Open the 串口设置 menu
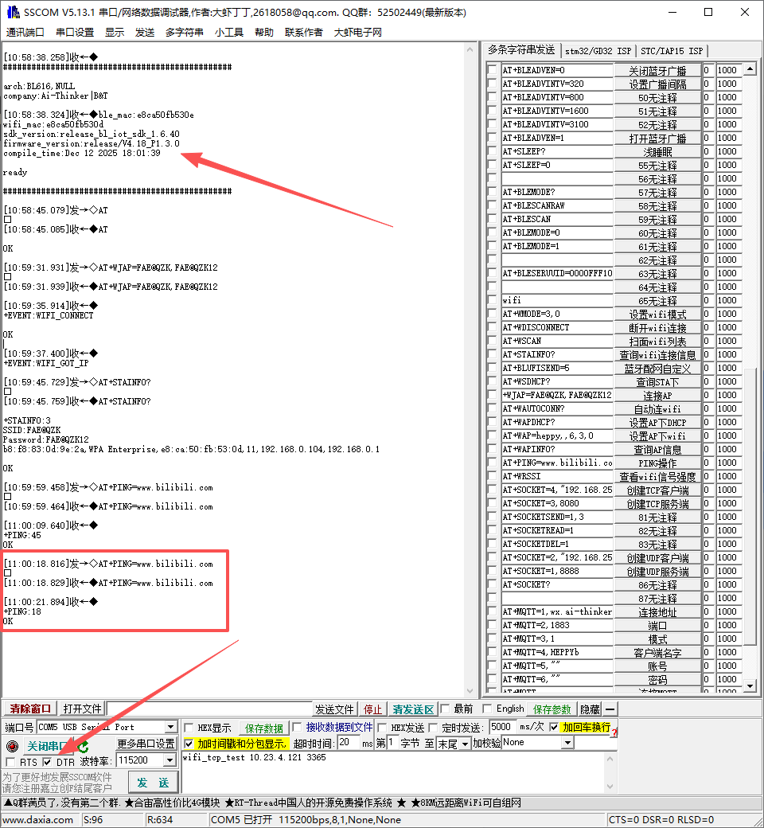This screenshot has height=828, width=764. (75, 32)
